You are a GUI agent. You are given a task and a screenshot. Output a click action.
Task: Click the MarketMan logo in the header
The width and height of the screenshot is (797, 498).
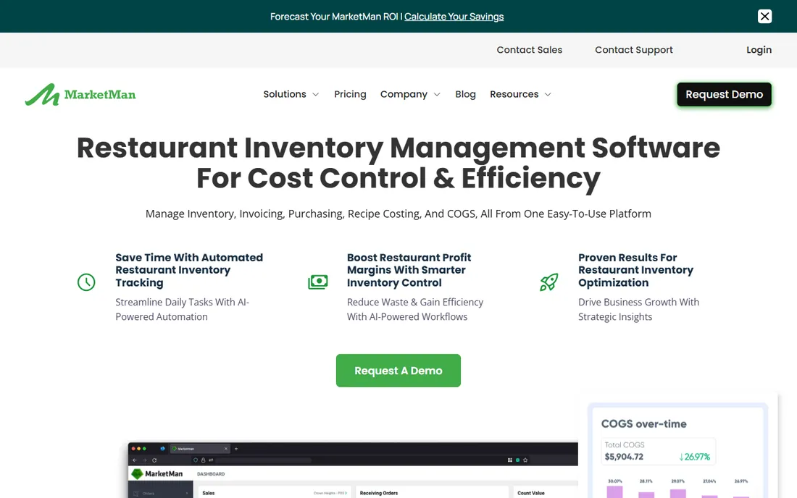point(80,94)
